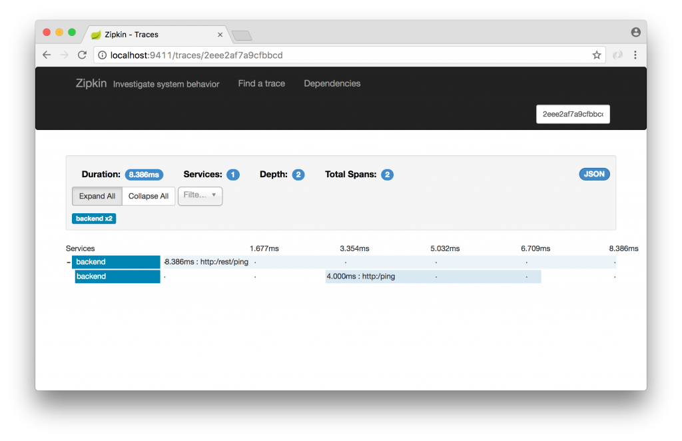Click the 3.354ms timeline label
682x441 pixels.
point(354,248)
